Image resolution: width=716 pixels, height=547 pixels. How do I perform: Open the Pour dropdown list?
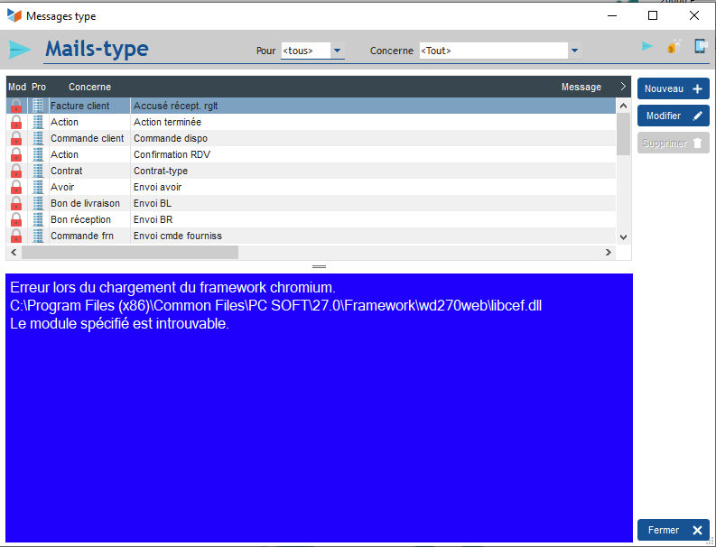(x=338, y=51)
